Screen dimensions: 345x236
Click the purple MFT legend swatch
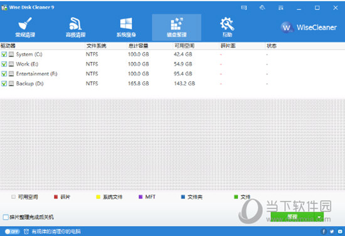point(141,197)
